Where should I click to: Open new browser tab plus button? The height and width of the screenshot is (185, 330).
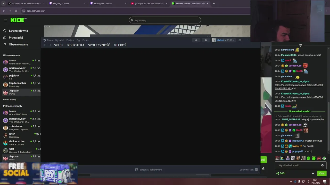tap(214, 4)
